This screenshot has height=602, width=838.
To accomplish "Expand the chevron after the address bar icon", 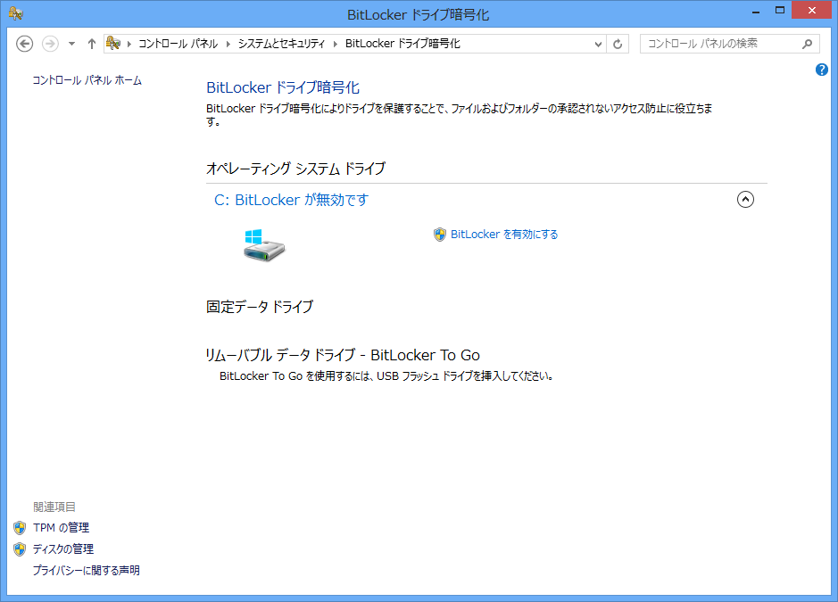I will [129, 44].
